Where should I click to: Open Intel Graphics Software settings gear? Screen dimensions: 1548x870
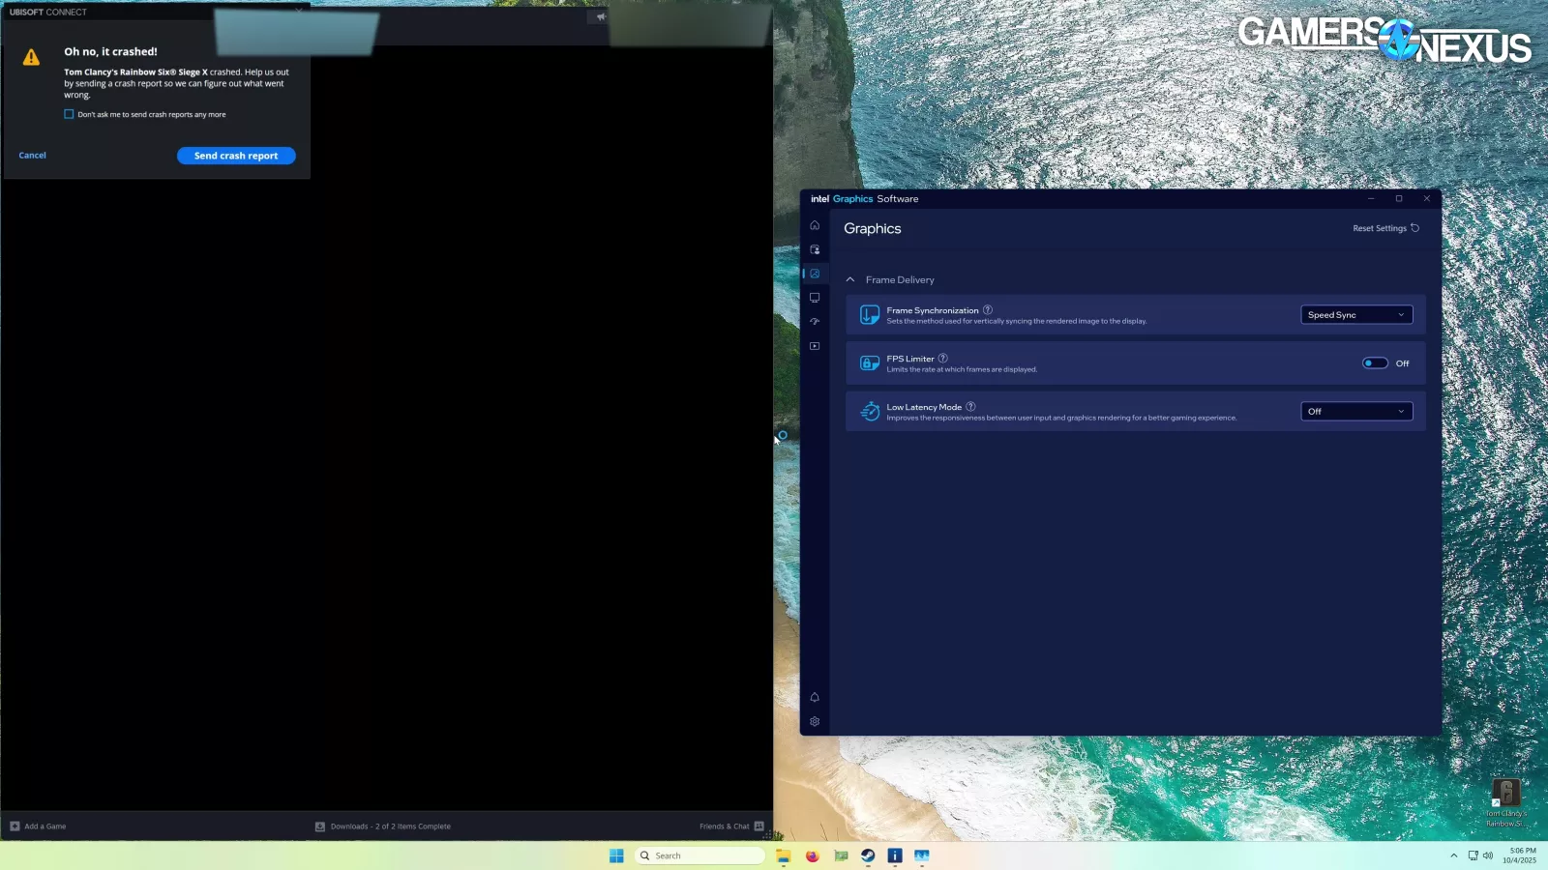815,722
